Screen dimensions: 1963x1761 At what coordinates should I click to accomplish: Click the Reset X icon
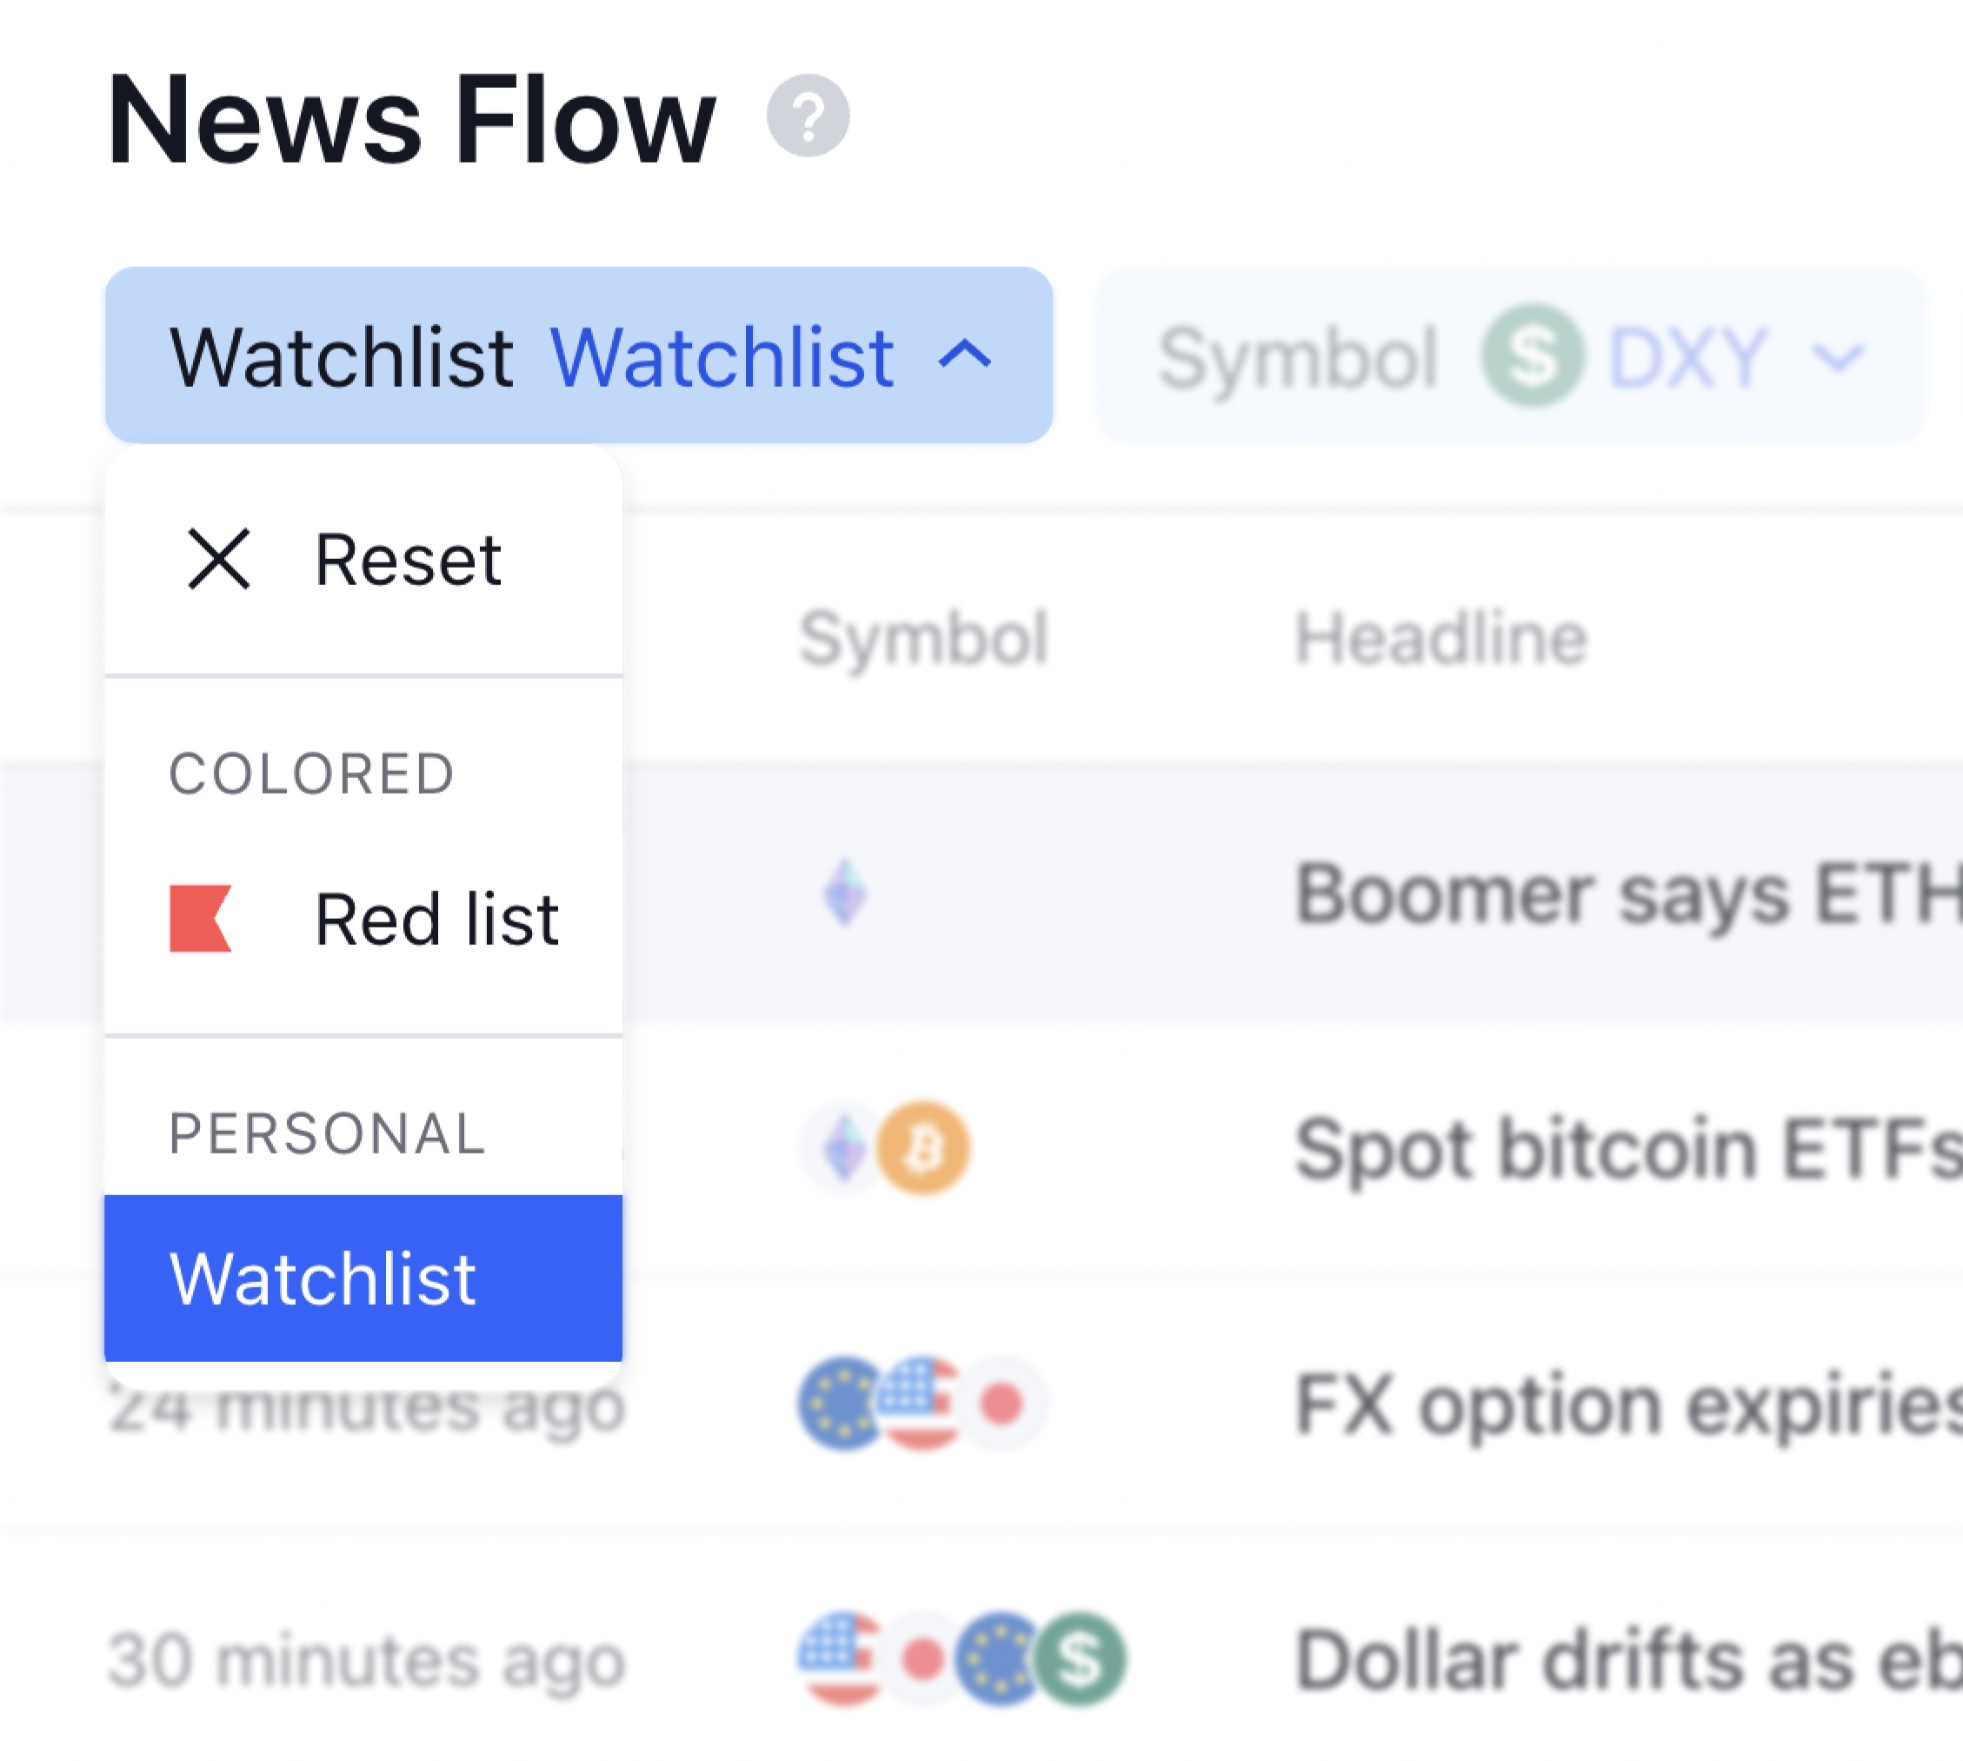point(219,559)
